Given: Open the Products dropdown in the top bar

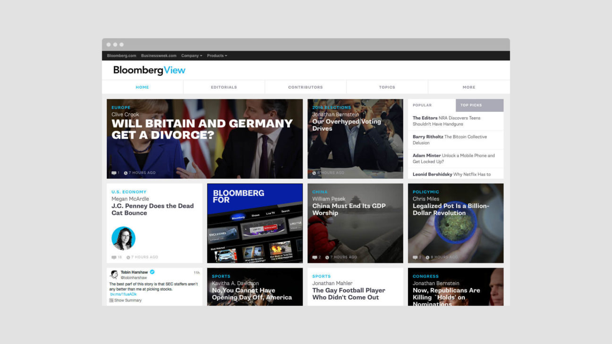Looking at the screenshot, I should (x=217, y=56).
